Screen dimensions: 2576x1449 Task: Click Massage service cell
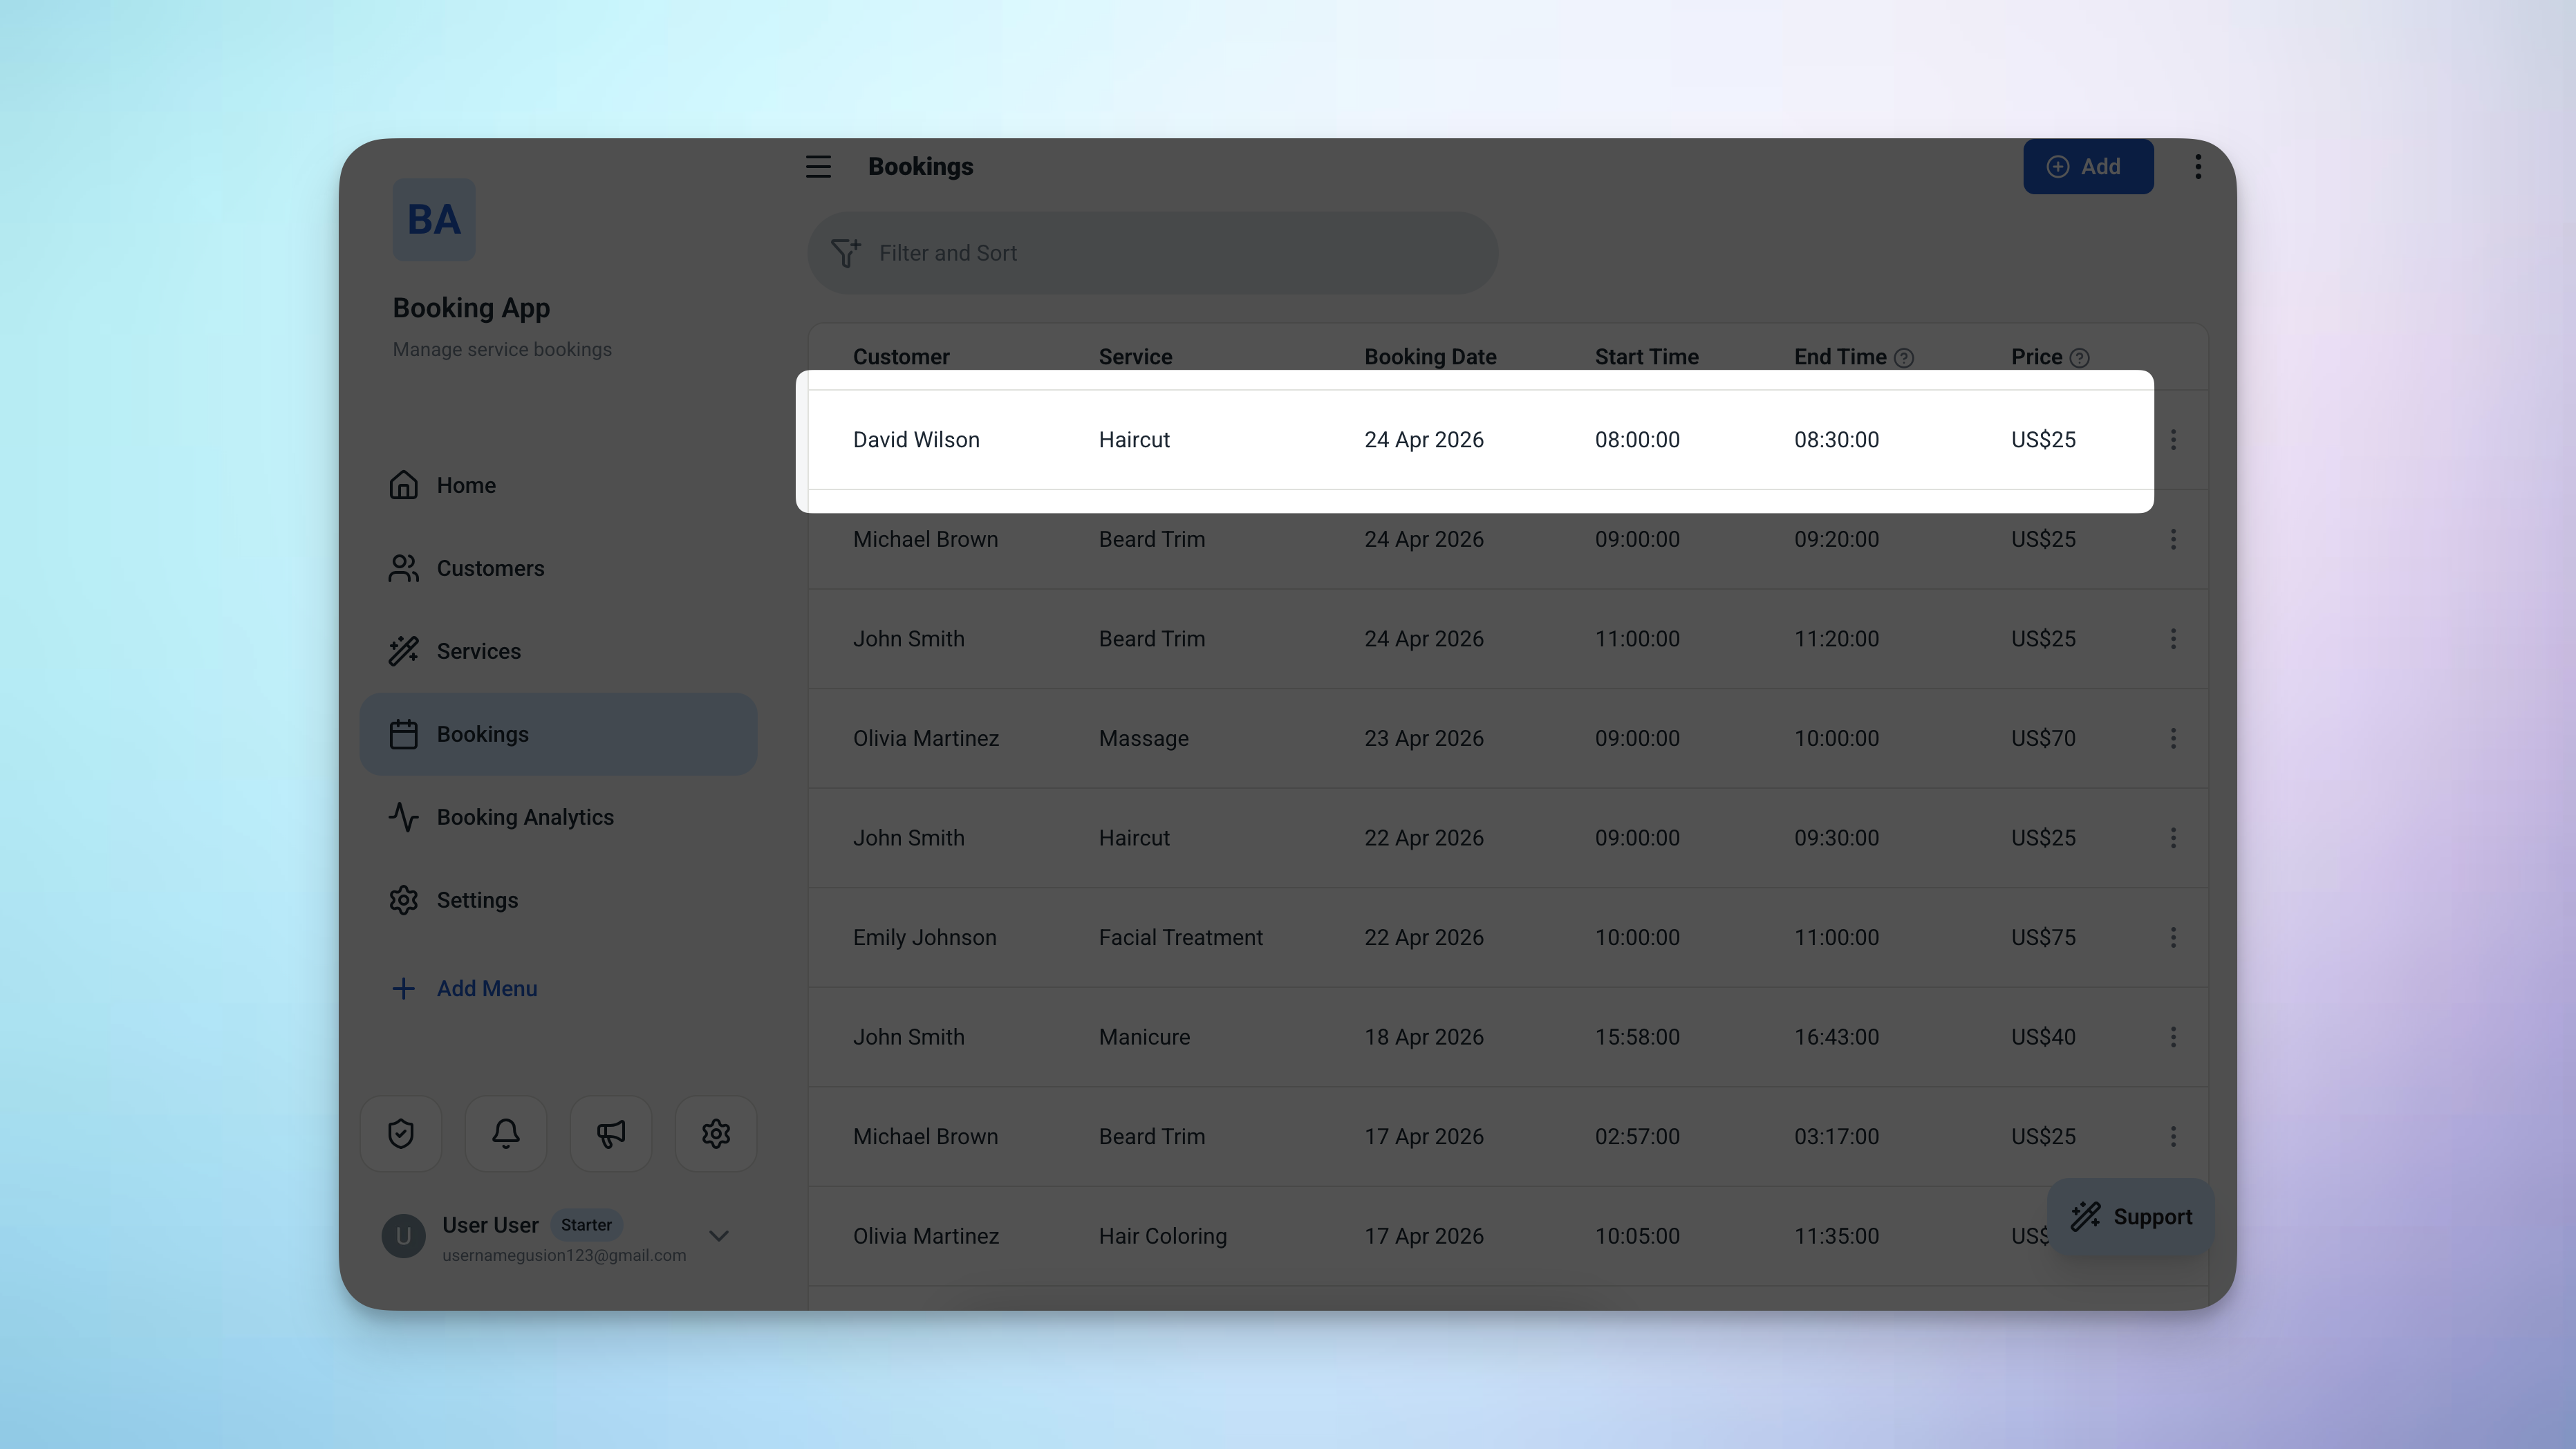pyautogui.click(x=1143, y=739)
